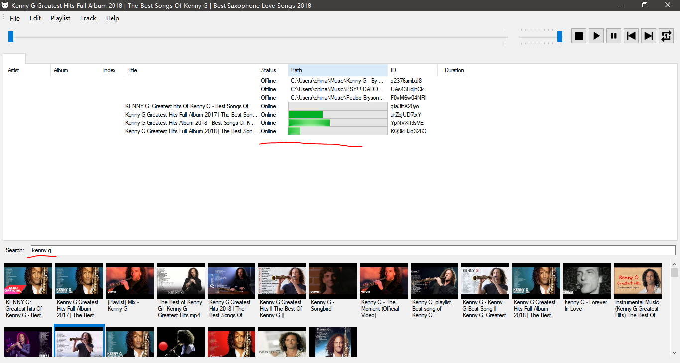Image resolution: width=680 pixels, height=363 pixels.
Task: Click the seek bar position handle
Action: tap(11, 36)
